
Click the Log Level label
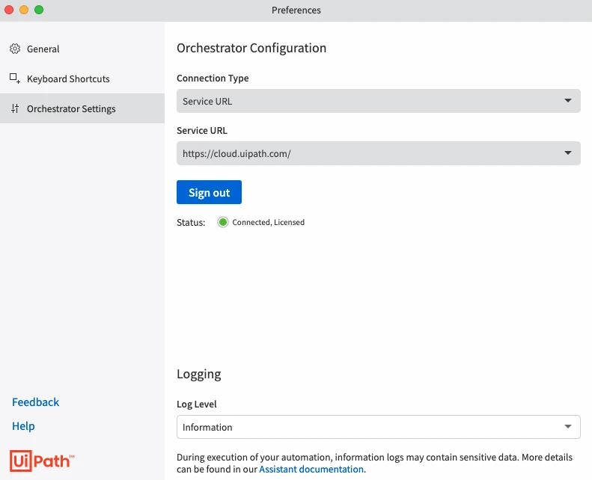point(196,404)
